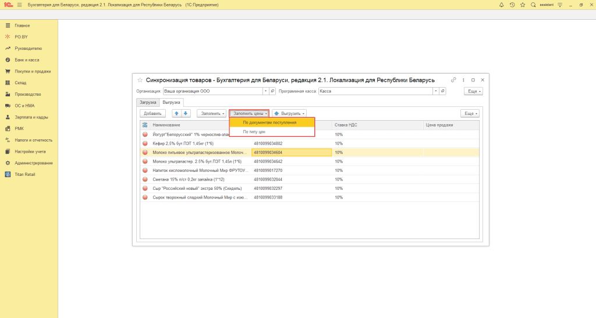
Task: Open the settings lines icon next to user name
Action: click(x=560, y=5)
